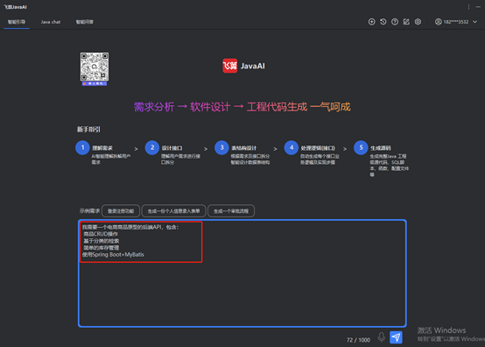
Task: Open history via clock icon
Action: [383, 22]
